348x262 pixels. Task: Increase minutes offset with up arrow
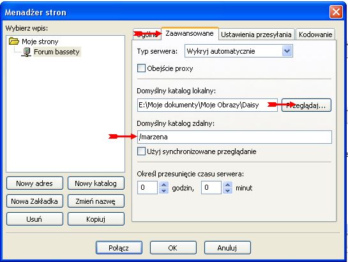tap(228, 185)
